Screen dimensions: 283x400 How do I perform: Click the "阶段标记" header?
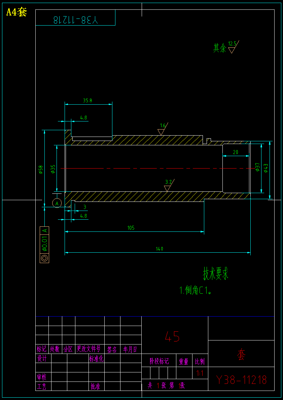(159, 361)
